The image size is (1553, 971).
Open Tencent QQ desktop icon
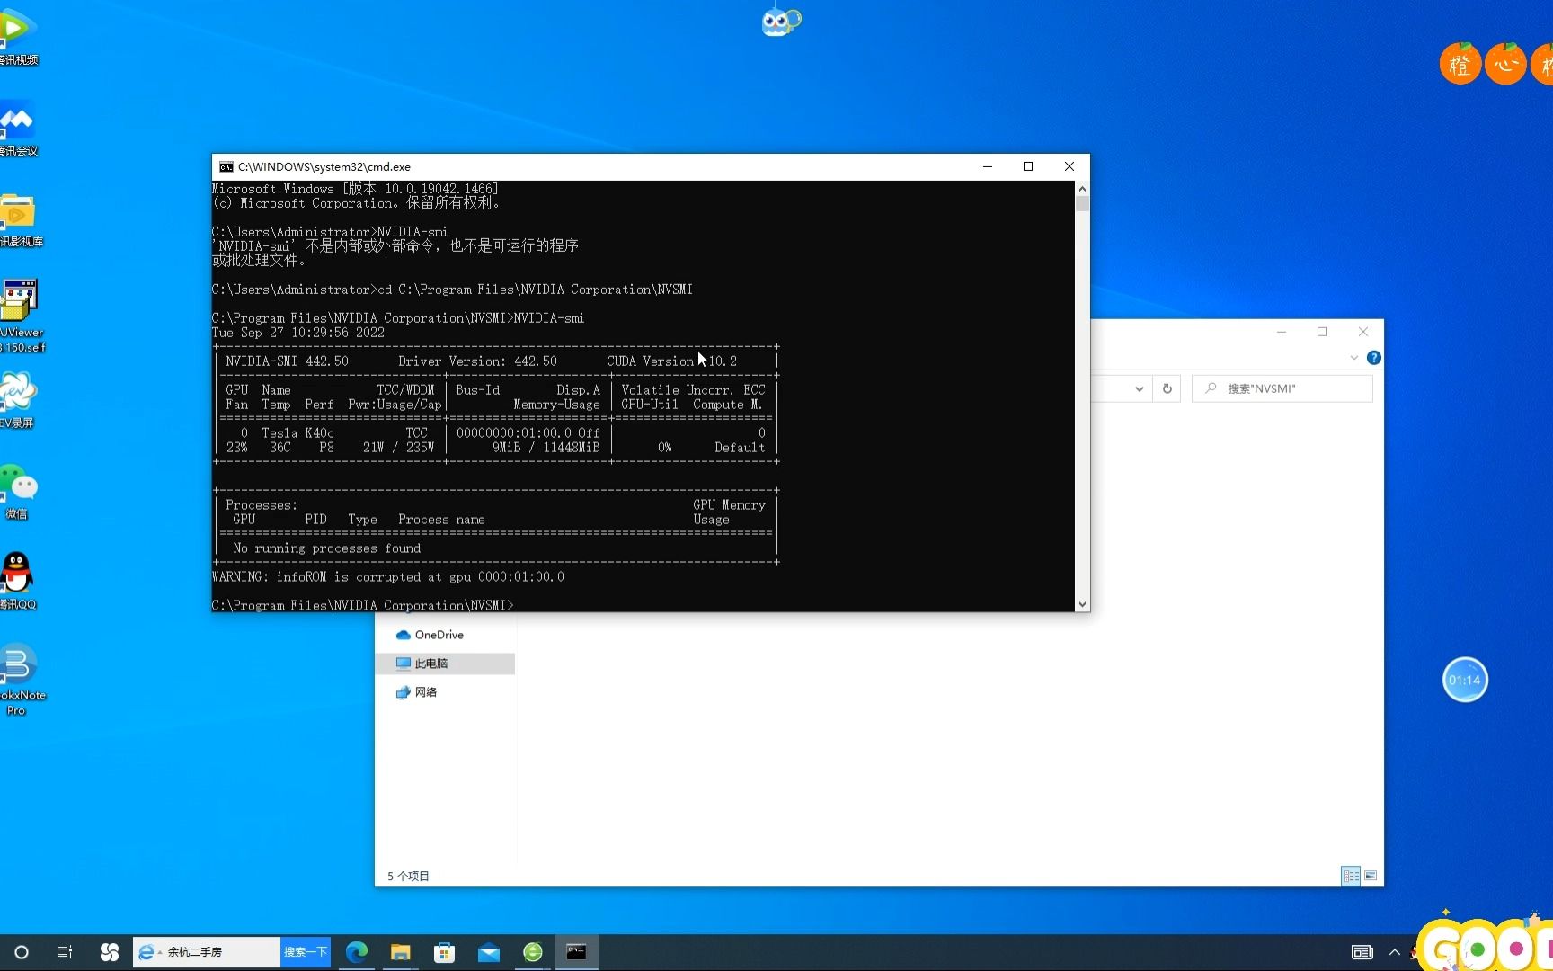coord(17,582)
